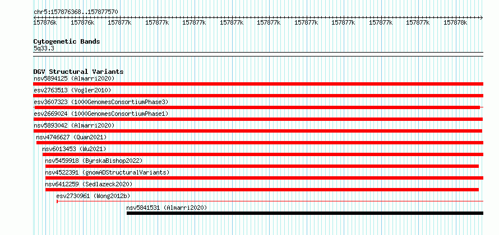Click the red bar under nsv4522391

[x=265, y=178]
